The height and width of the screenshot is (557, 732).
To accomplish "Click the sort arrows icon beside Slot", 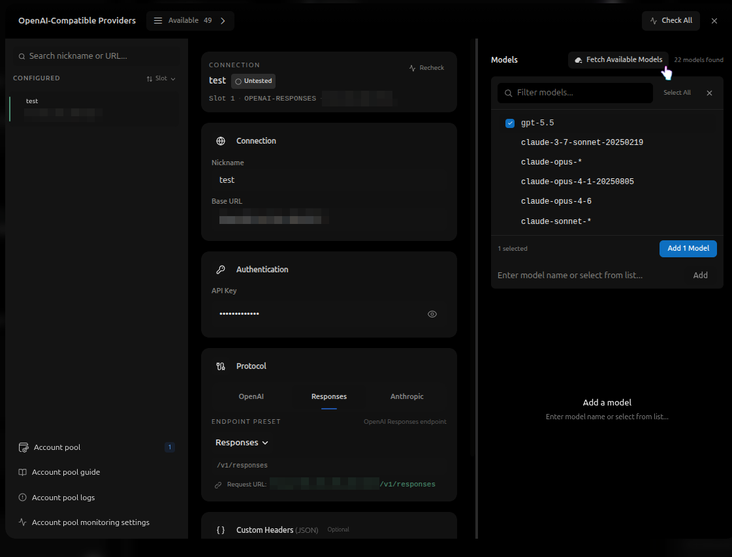I will (x=150, y=79).
